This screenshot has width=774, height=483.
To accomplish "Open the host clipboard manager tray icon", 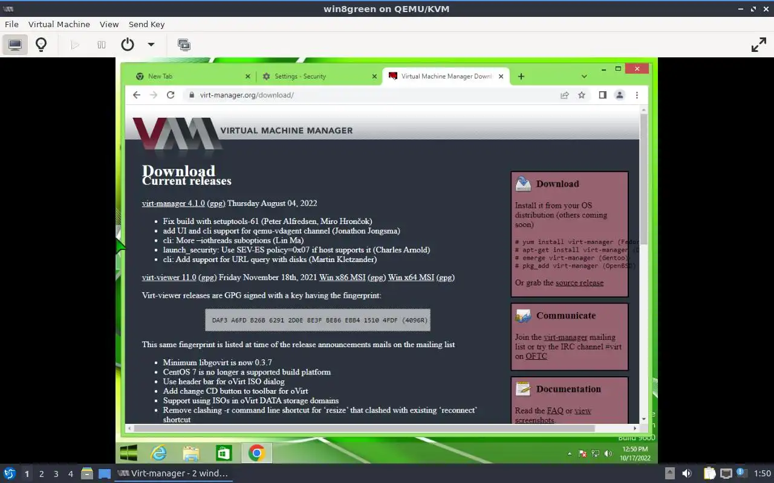I will [x=709, y=473].
